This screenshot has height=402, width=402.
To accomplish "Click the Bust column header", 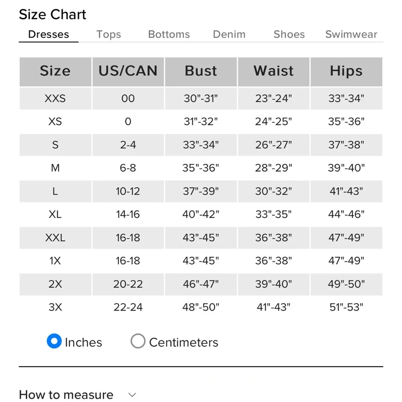I will (x=201, y=71).
